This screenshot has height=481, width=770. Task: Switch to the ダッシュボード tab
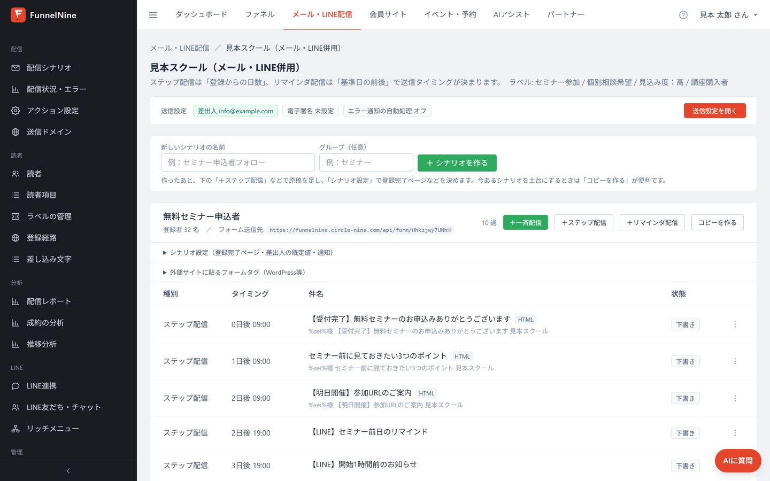(x=202, y=14)
